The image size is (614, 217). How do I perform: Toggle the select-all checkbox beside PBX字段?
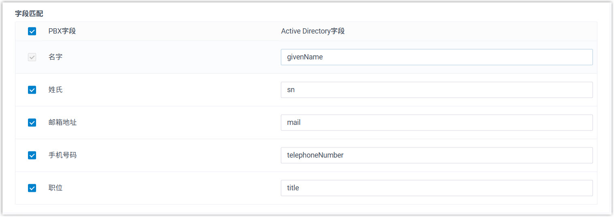click(x=32, y=31)
